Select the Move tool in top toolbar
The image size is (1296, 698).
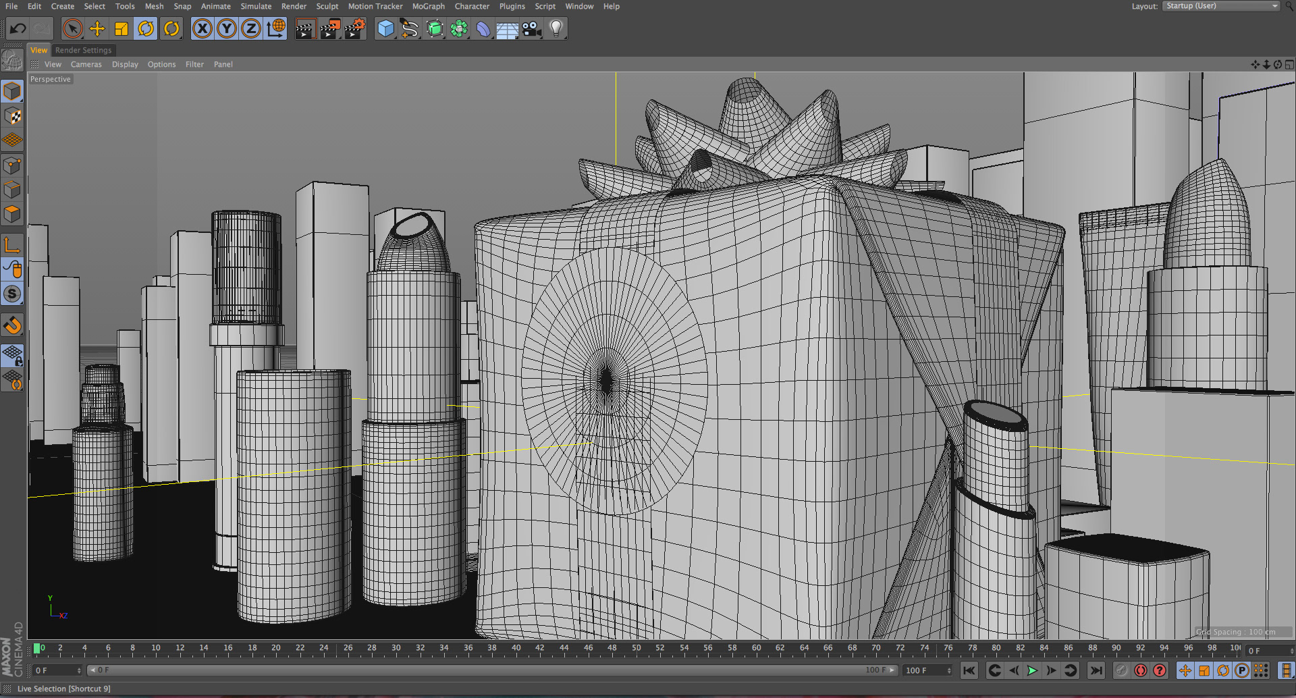[x=97, y=29]
